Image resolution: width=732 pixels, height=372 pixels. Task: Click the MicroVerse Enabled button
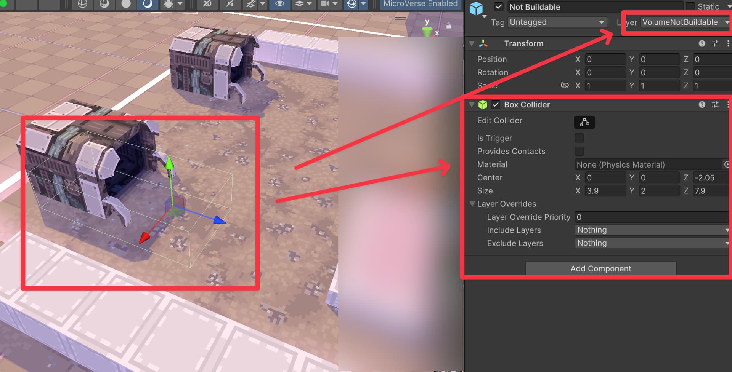coord(420,4)
